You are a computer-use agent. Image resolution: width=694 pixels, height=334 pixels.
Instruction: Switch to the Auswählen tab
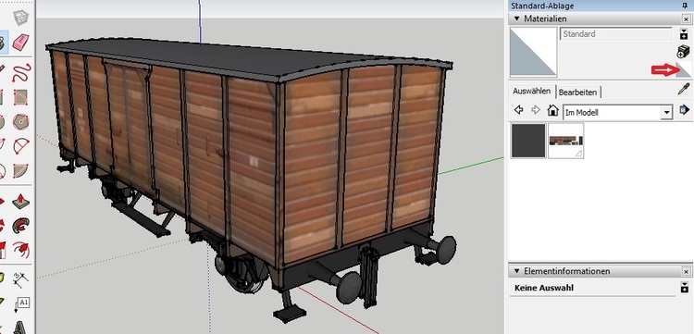(531, 91)
